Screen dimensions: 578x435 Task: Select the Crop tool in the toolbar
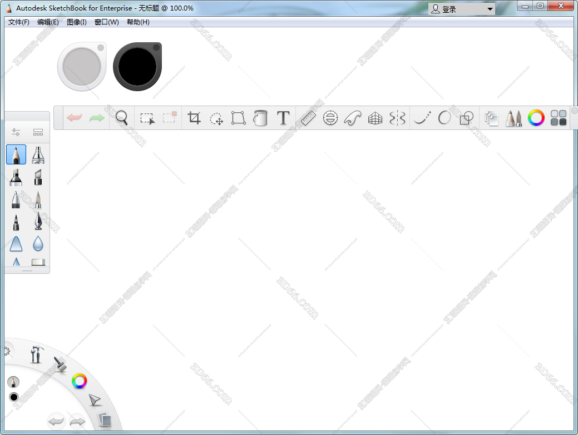[x=194, y=118]
